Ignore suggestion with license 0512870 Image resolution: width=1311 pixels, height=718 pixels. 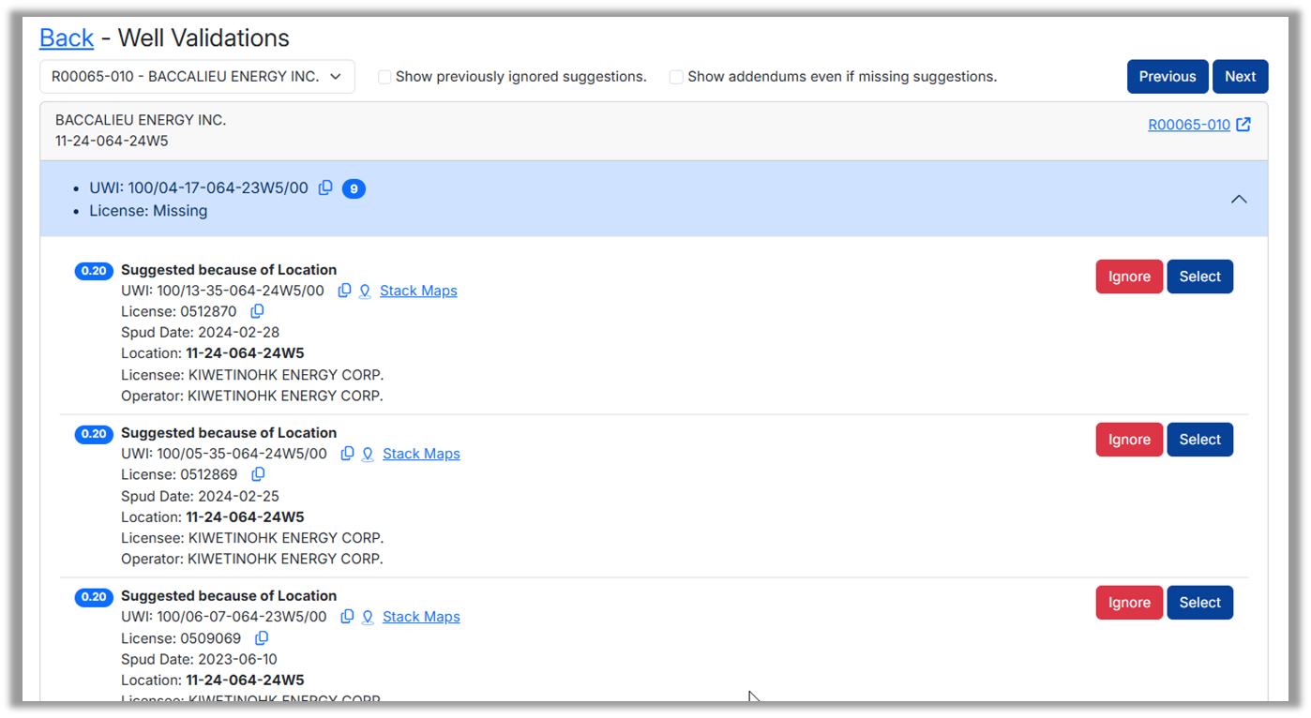1129,277
